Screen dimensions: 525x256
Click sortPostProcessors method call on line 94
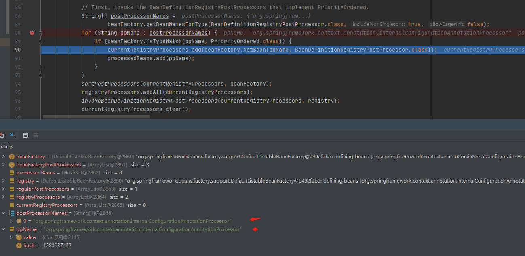(110, 84)
